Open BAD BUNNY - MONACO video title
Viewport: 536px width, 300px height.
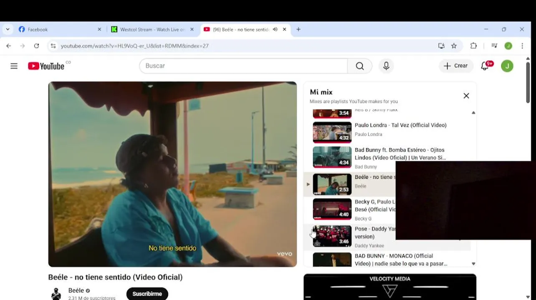pos(401,260)
